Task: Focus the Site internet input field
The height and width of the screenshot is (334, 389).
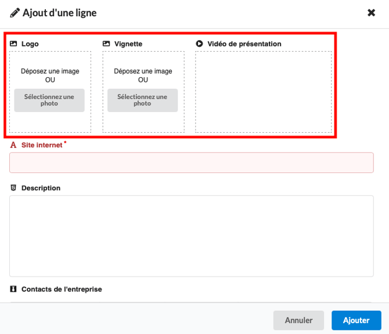Action: [191, 162]
